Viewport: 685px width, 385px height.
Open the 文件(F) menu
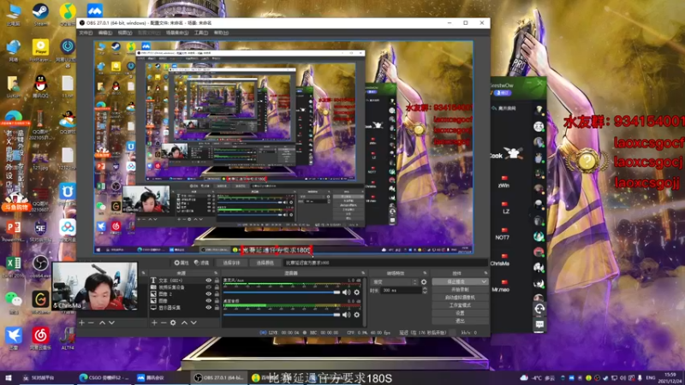[x=86, y=33]
